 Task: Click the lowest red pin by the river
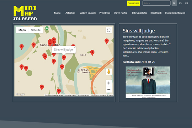tap(59, 91)
